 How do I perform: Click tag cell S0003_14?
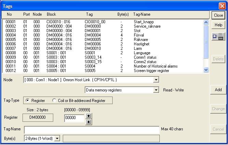tap(93, 57)
